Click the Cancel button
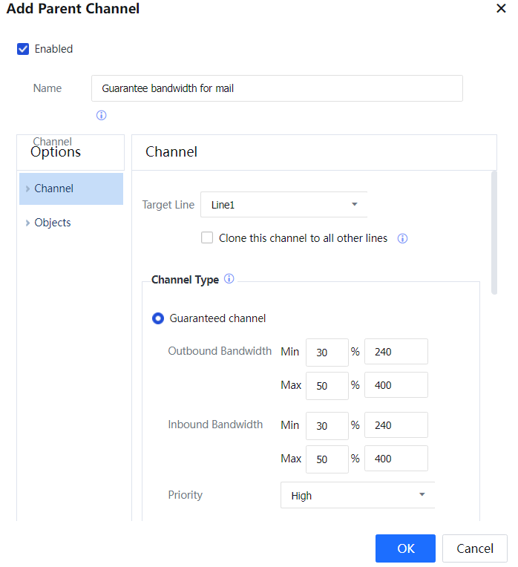Image resolution: width=518 pixels, height=567 pixels. coord(474,548)
